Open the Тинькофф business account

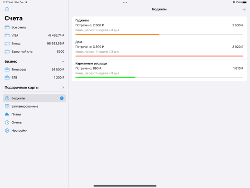[34, 69]
